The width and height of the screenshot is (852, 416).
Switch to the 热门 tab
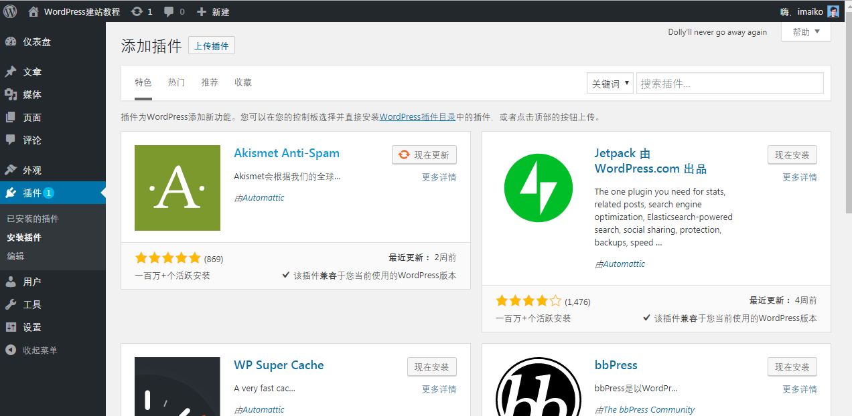[x=177, y=82]
